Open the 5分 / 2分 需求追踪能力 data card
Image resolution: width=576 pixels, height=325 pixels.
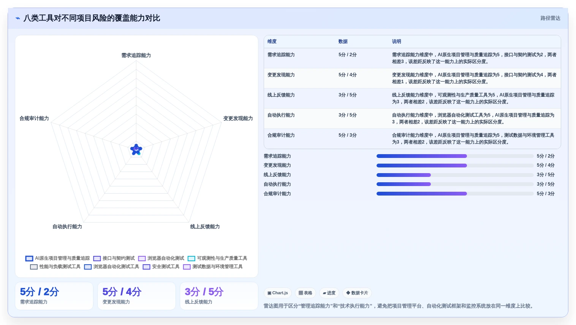(54, 296)
